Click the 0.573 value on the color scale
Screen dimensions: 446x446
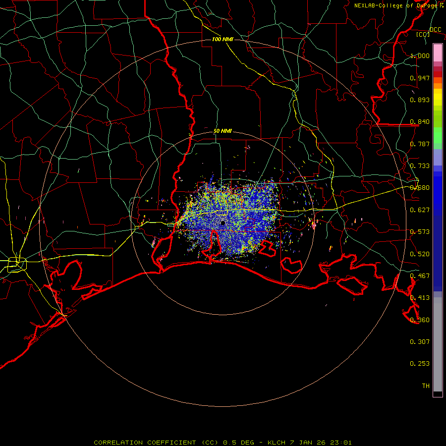(x=420, y=232)
